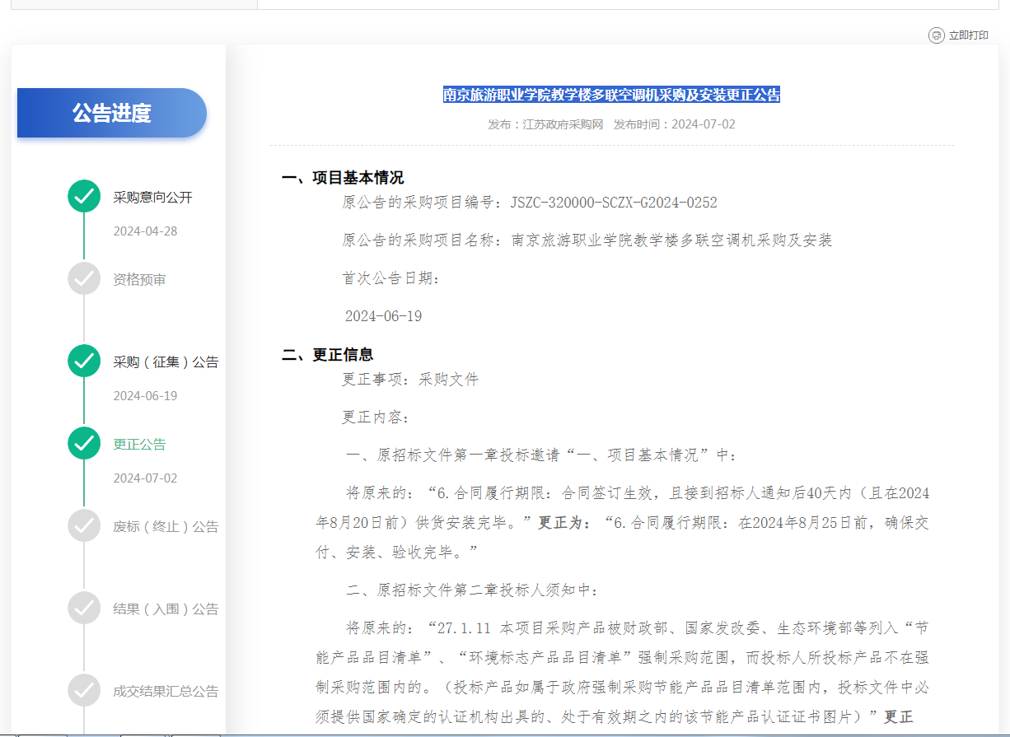Click the 公告进度 header banner
The image size is (1010, 737).
[x=112, y=113]
